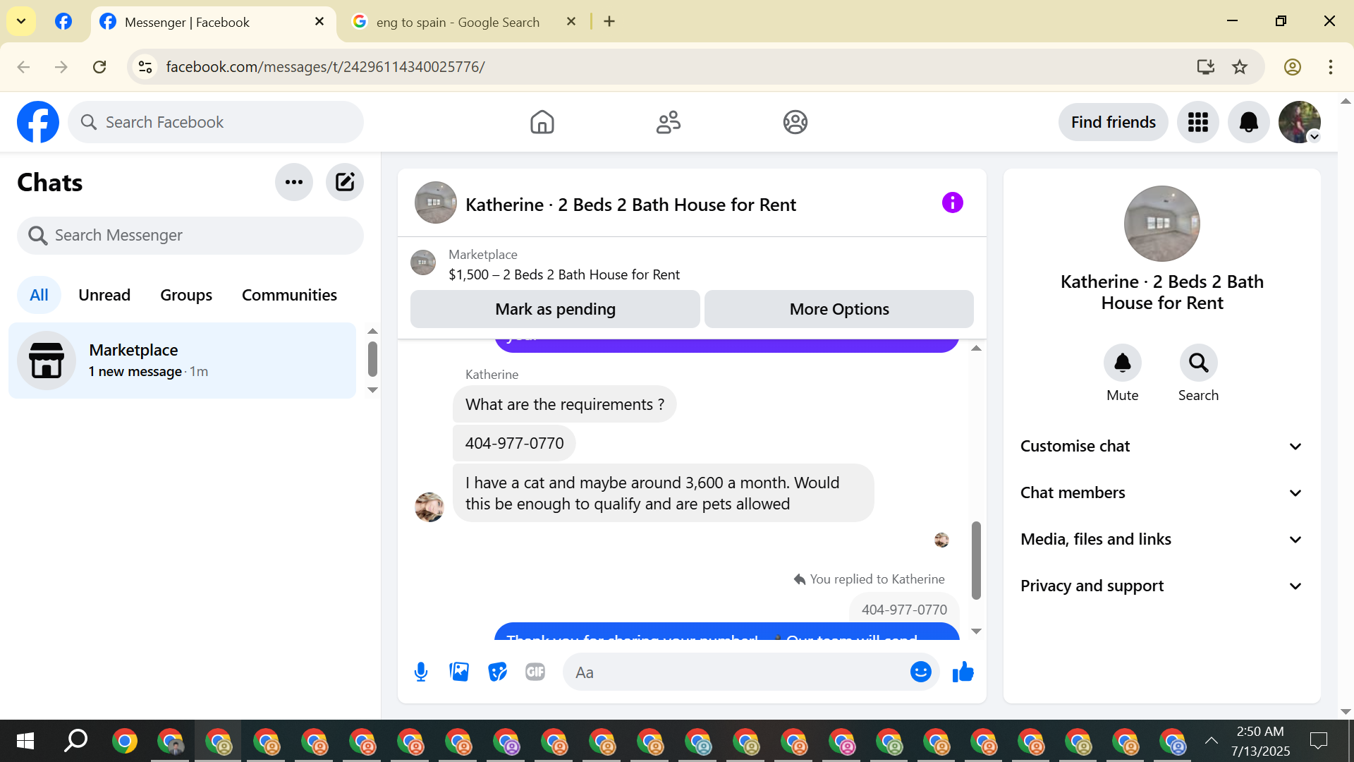Switch to Communities tab

pos(289,295)
